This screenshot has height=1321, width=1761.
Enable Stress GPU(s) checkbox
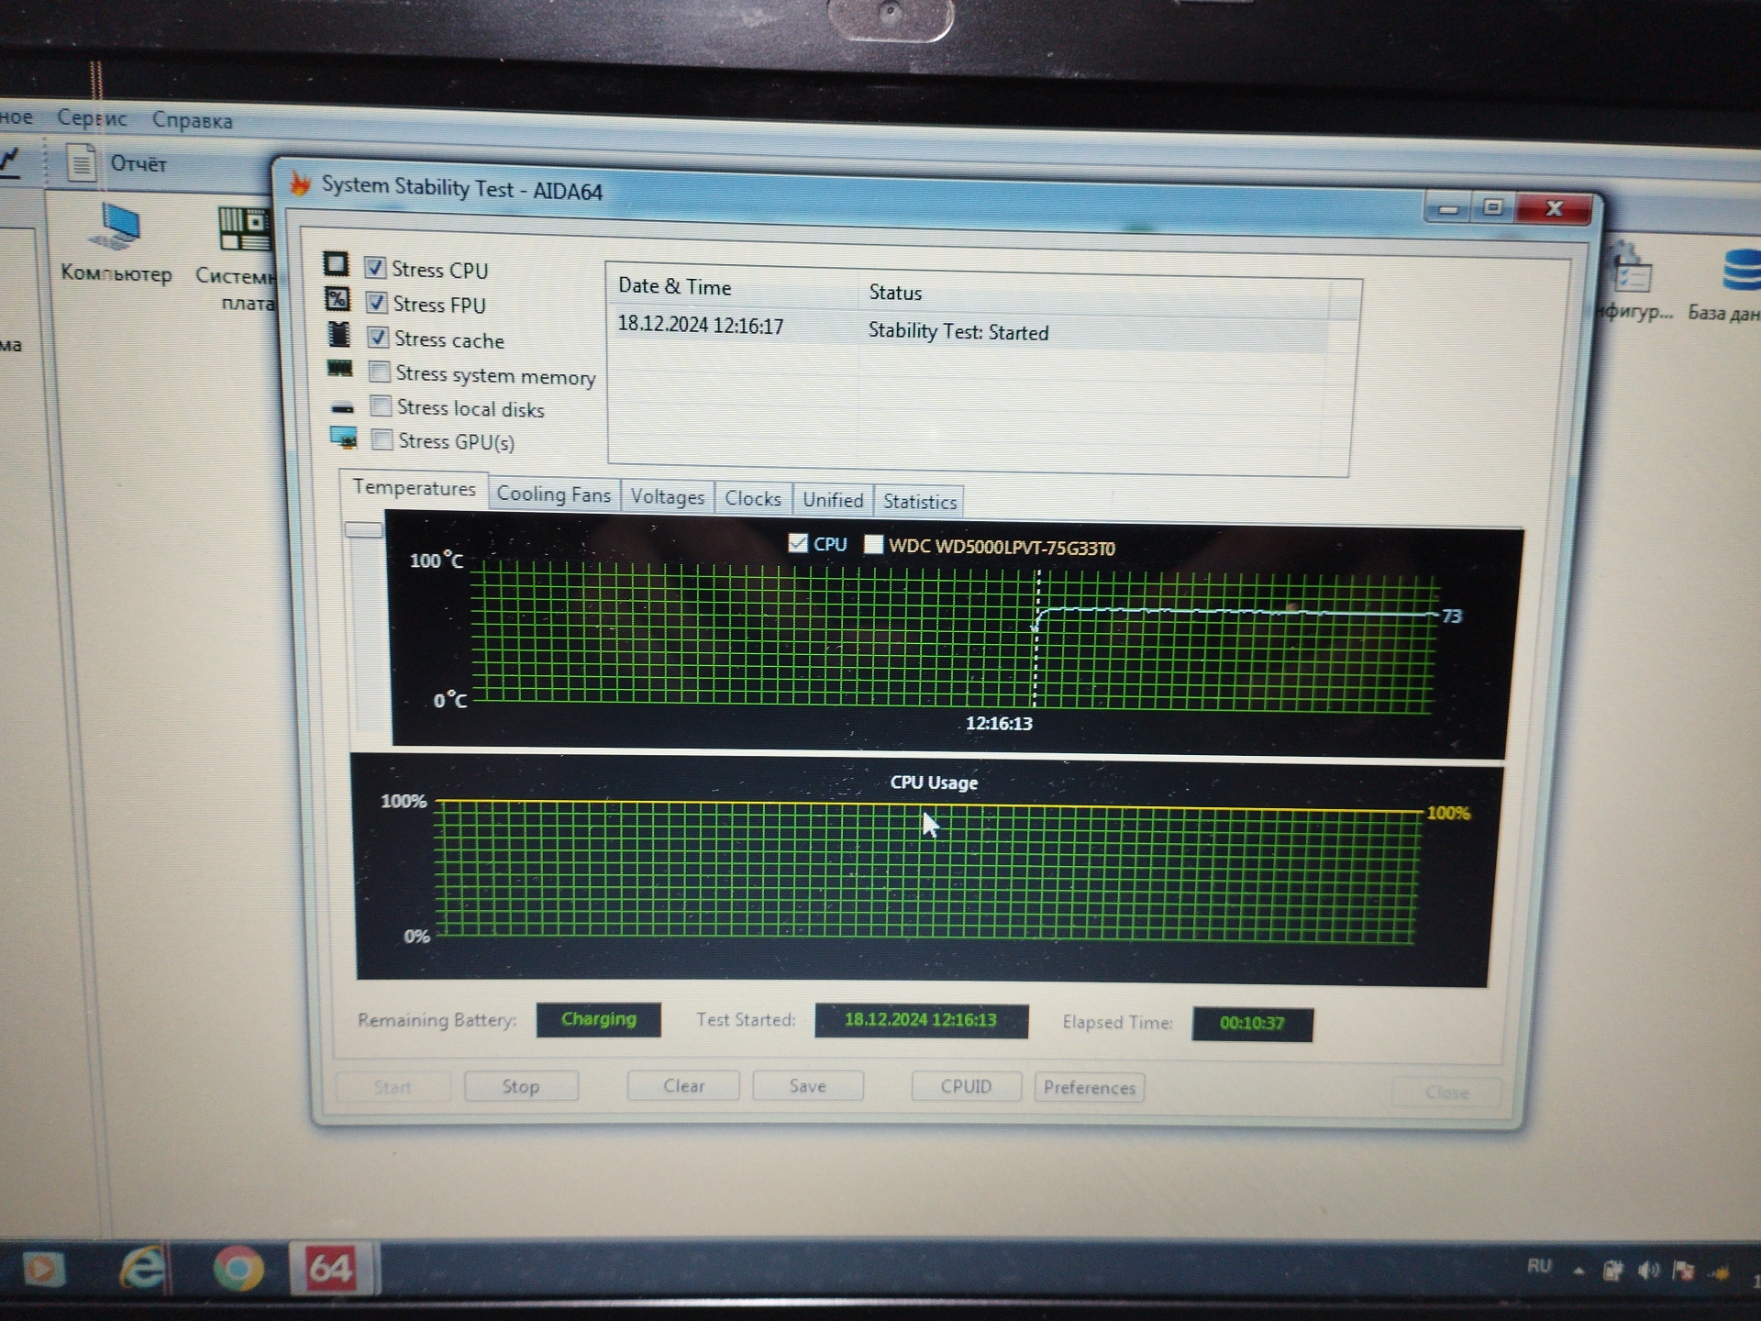click(382, 439)
